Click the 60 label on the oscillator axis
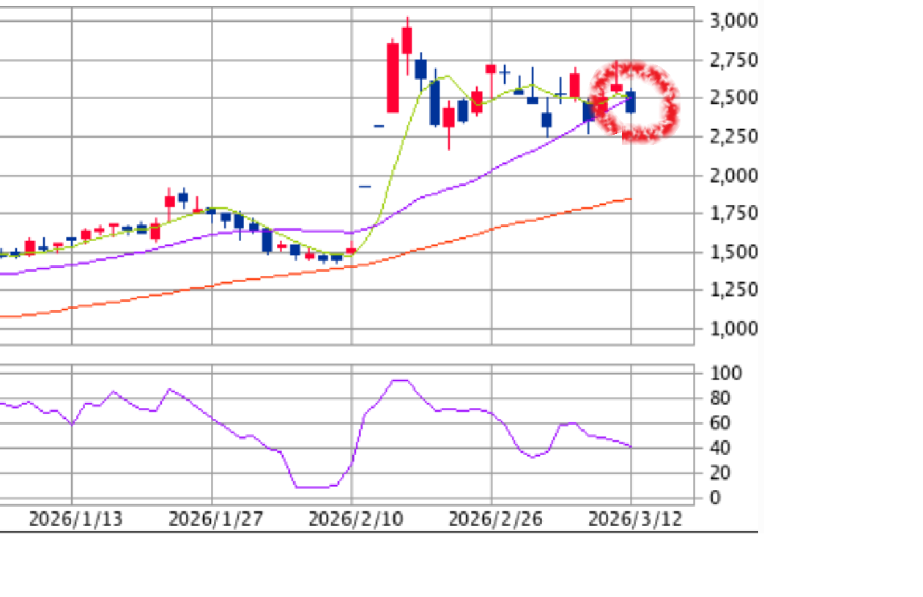Viewport: 923px width, 597px height. (x=722, y=423)
